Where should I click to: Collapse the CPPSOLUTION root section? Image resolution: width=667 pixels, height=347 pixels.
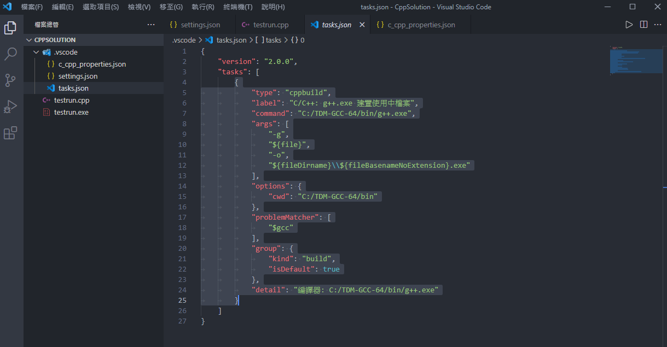point(30,40)
